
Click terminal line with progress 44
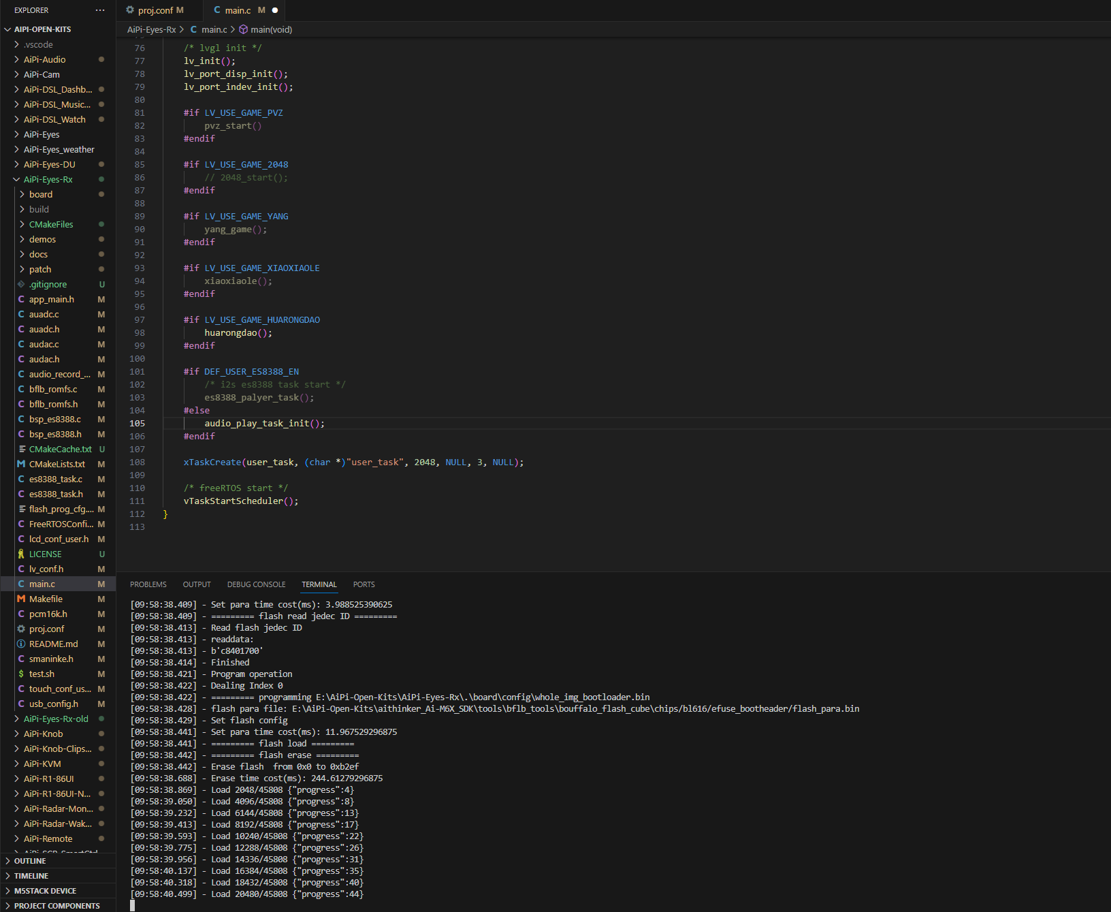(247, 894)
